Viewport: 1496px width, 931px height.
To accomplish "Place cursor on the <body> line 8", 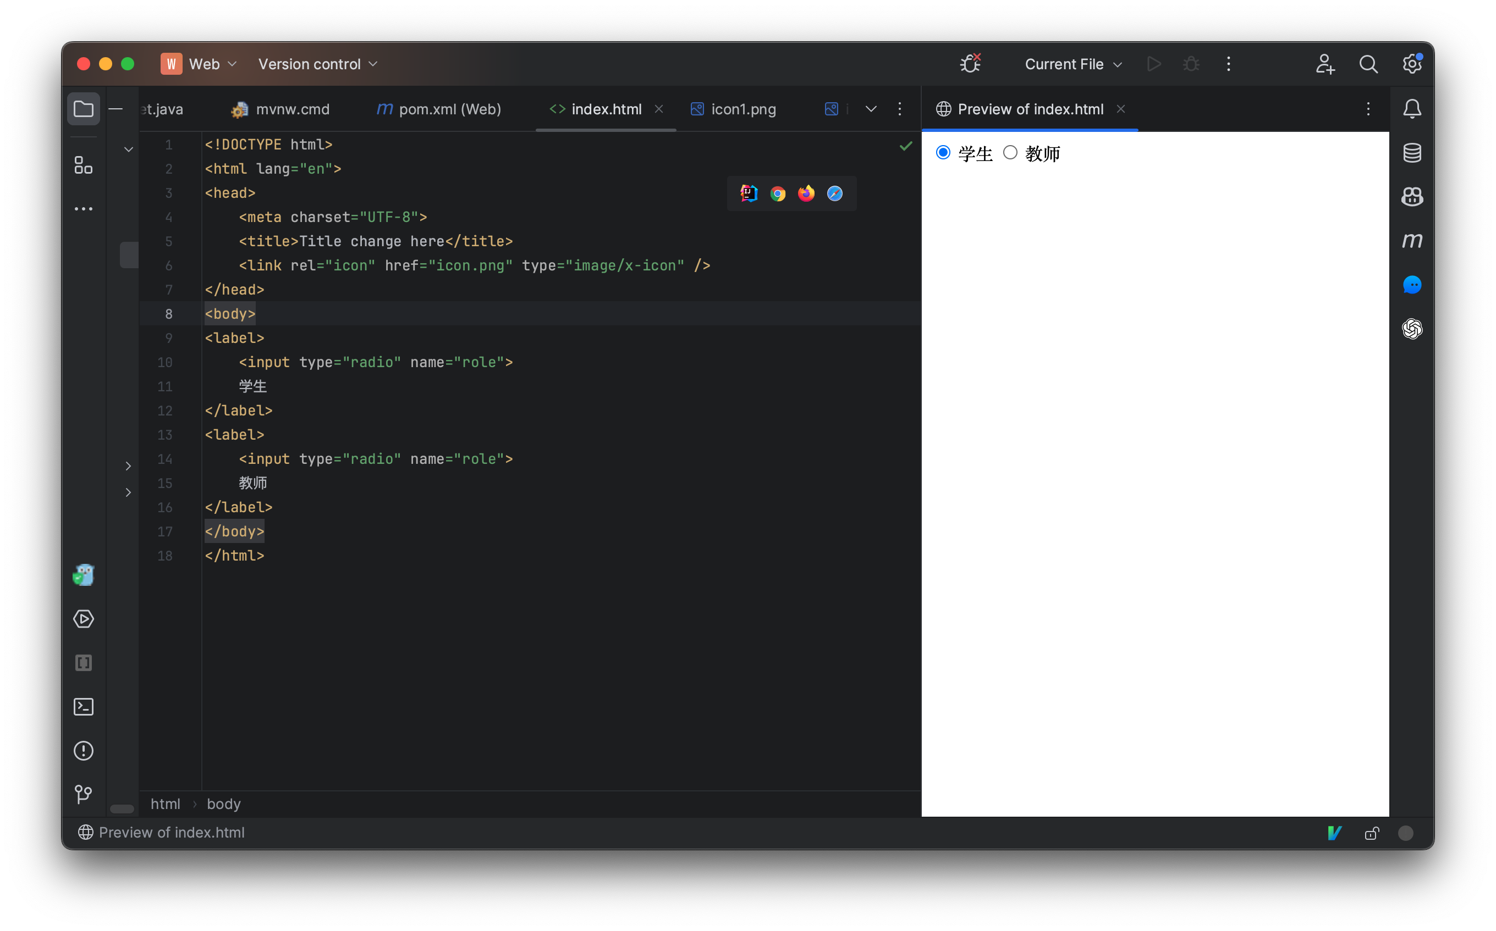I will tap(230, 313).
